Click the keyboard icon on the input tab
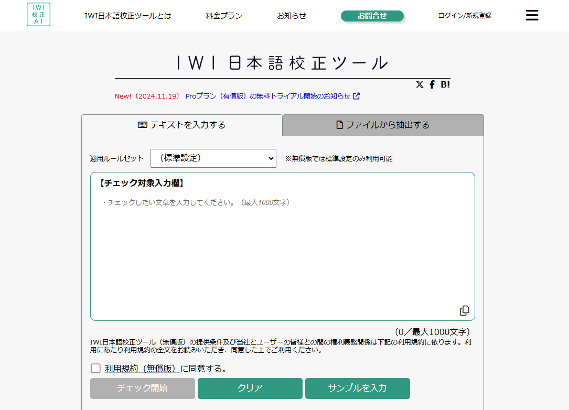Screen dimensions: 569x410 [142, 124]
